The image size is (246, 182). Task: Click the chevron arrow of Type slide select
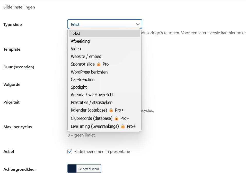138,24
